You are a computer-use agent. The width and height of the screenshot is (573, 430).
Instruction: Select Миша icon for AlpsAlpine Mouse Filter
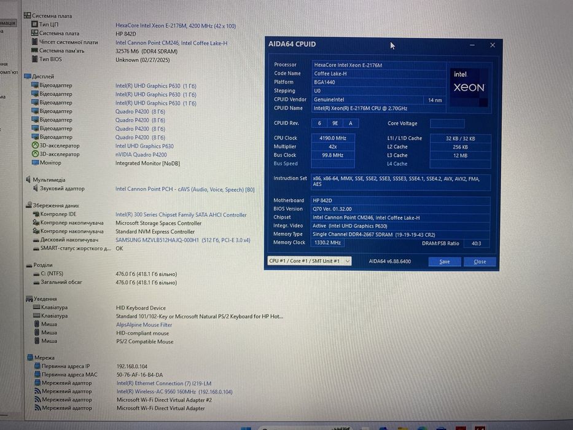pos(37,324)
